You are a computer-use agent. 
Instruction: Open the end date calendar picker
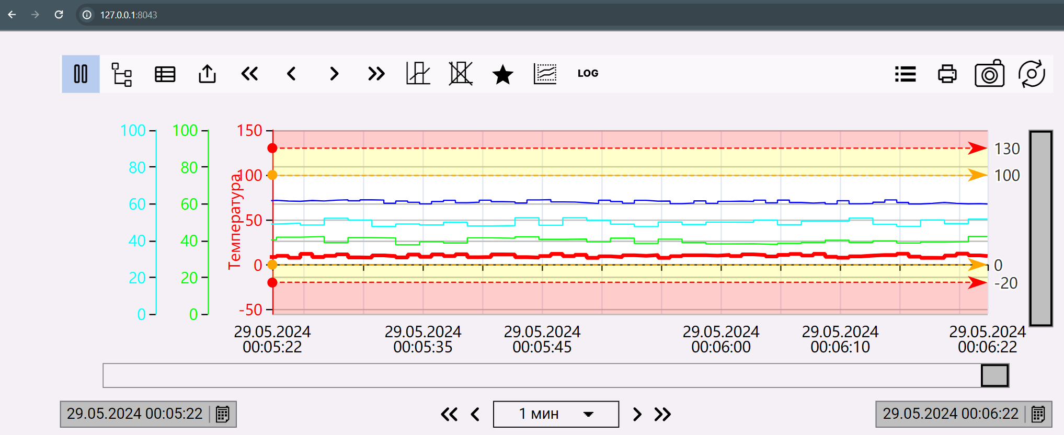(x=1038, y=414)
